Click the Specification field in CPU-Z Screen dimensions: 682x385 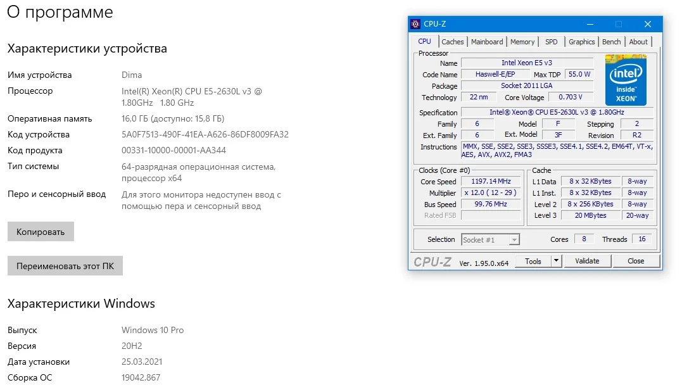tap(557, 112)
